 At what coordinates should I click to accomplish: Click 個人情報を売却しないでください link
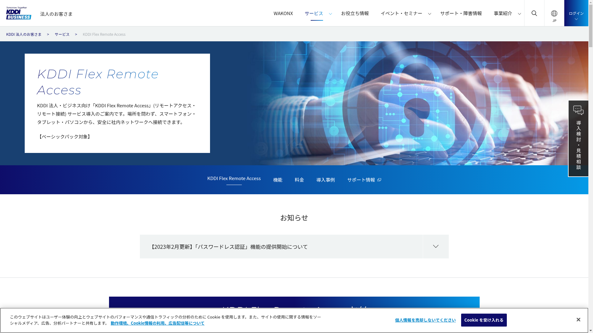click(425, 320)
